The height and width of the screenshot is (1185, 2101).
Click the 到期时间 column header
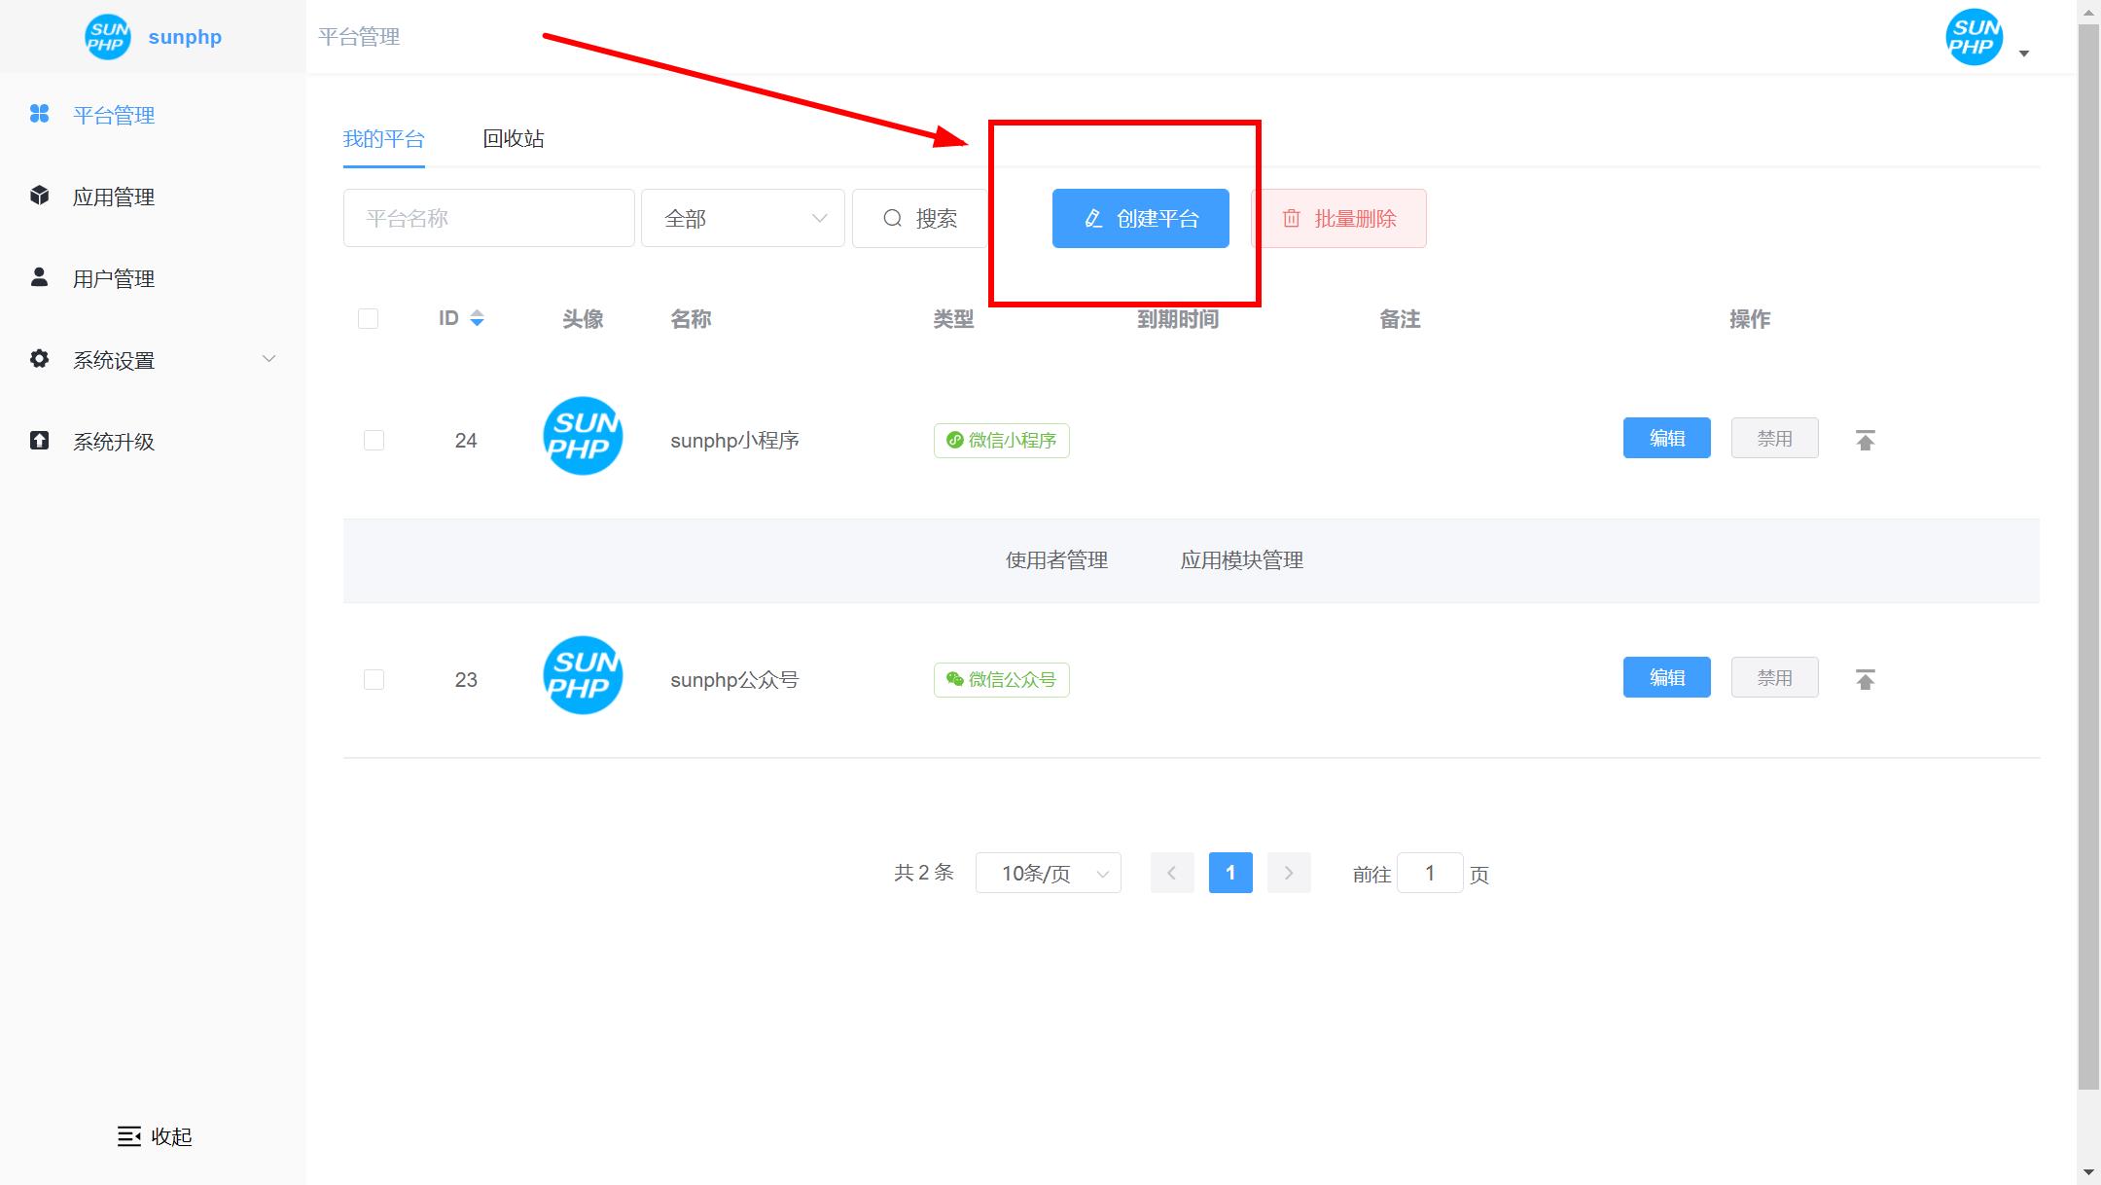tap(1178, 318)
